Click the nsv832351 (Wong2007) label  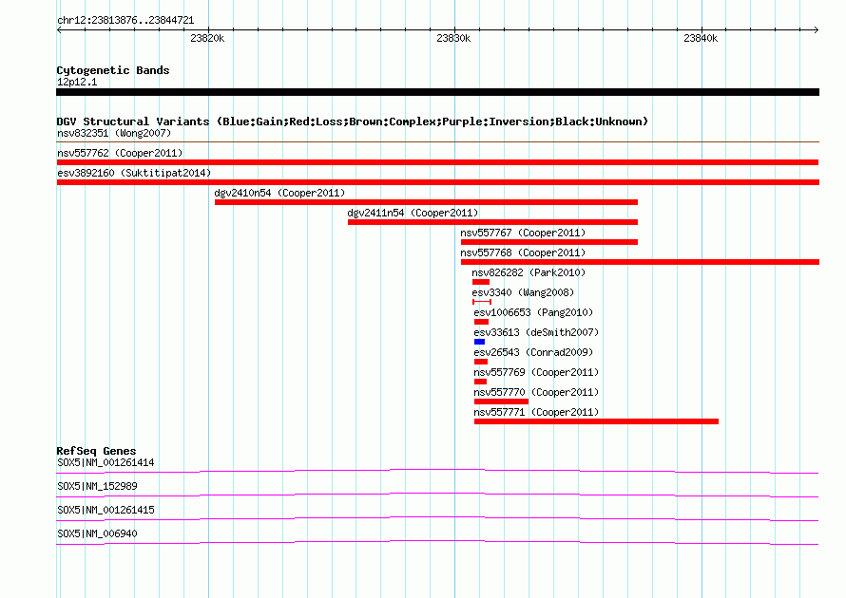[114, 133]
